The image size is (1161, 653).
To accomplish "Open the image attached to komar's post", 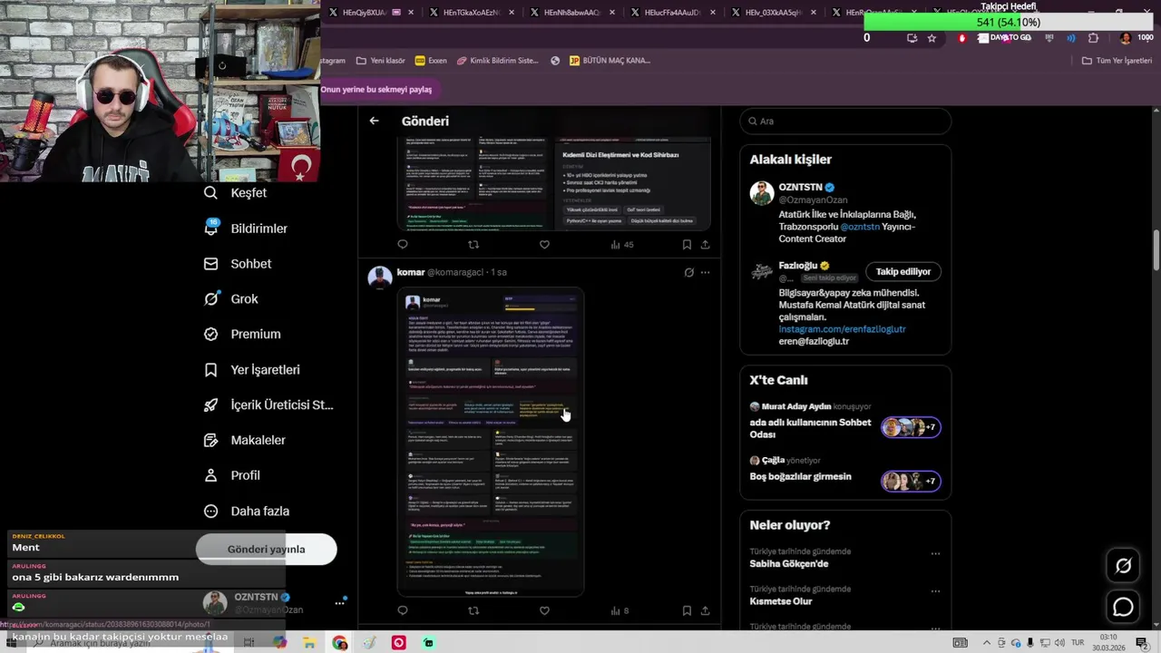I will click(491, 442).
